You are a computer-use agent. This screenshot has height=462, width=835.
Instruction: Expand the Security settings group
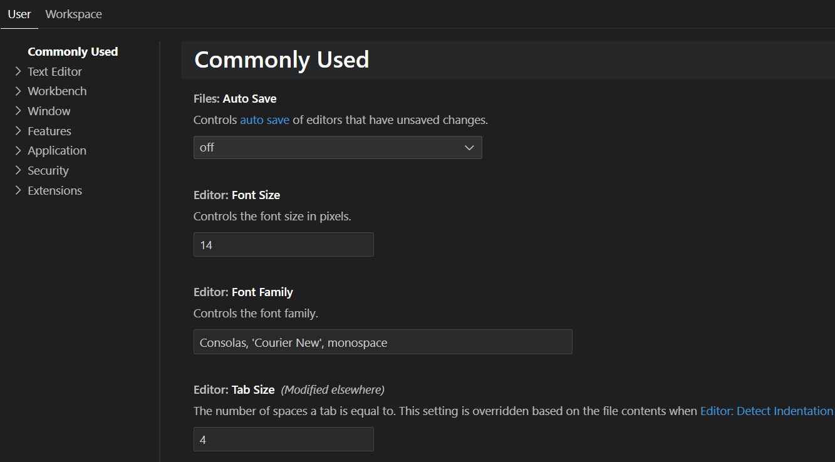pyautogui.click(x=48, y=170)
